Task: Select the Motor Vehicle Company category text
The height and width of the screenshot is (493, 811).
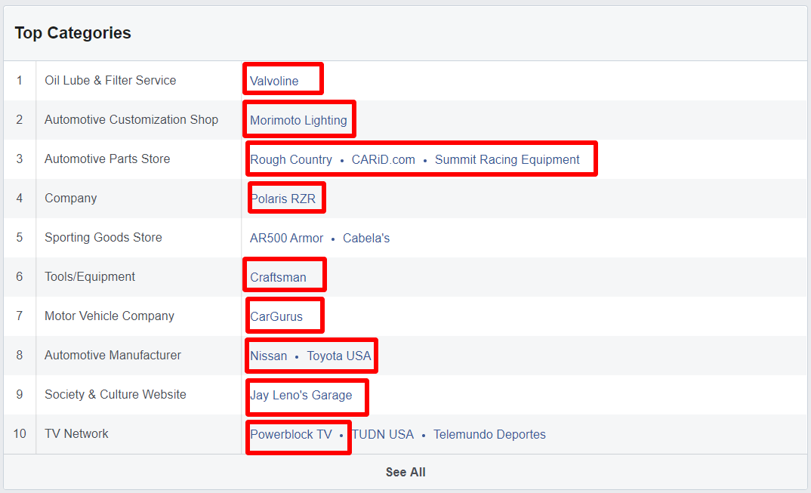Action: [x=109, y=316]
